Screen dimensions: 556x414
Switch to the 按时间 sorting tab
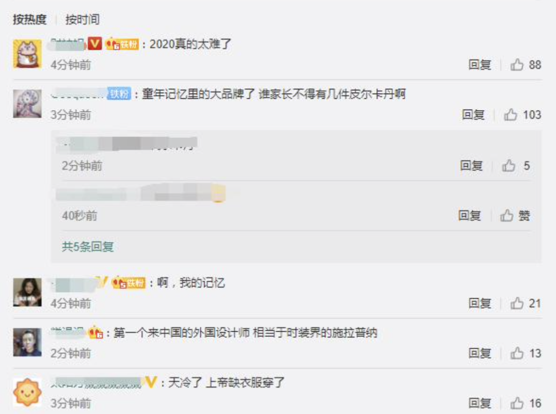coord(82,20)
